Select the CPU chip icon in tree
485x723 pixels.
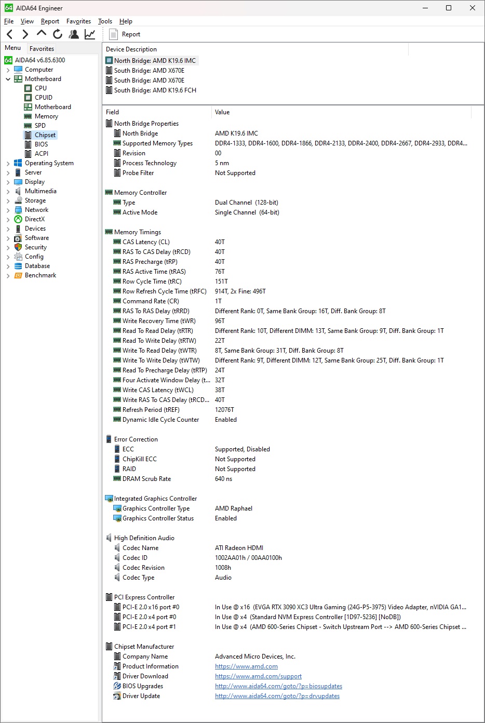click(x=28, y=88)
